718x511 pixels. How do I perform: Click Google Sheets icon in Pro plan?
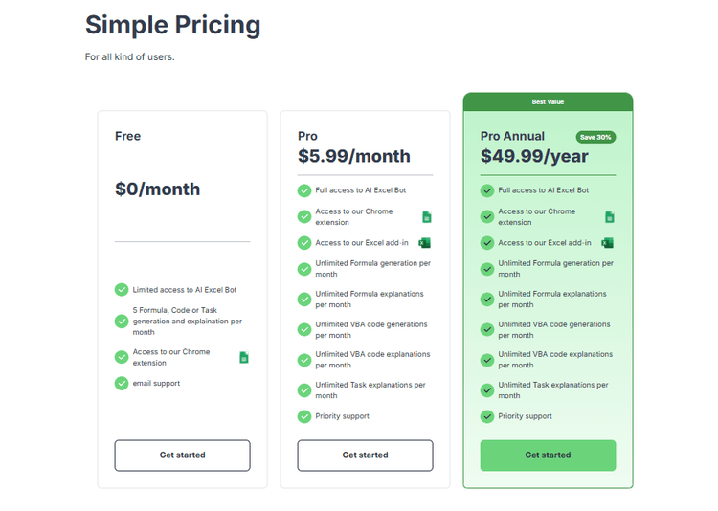427,217
